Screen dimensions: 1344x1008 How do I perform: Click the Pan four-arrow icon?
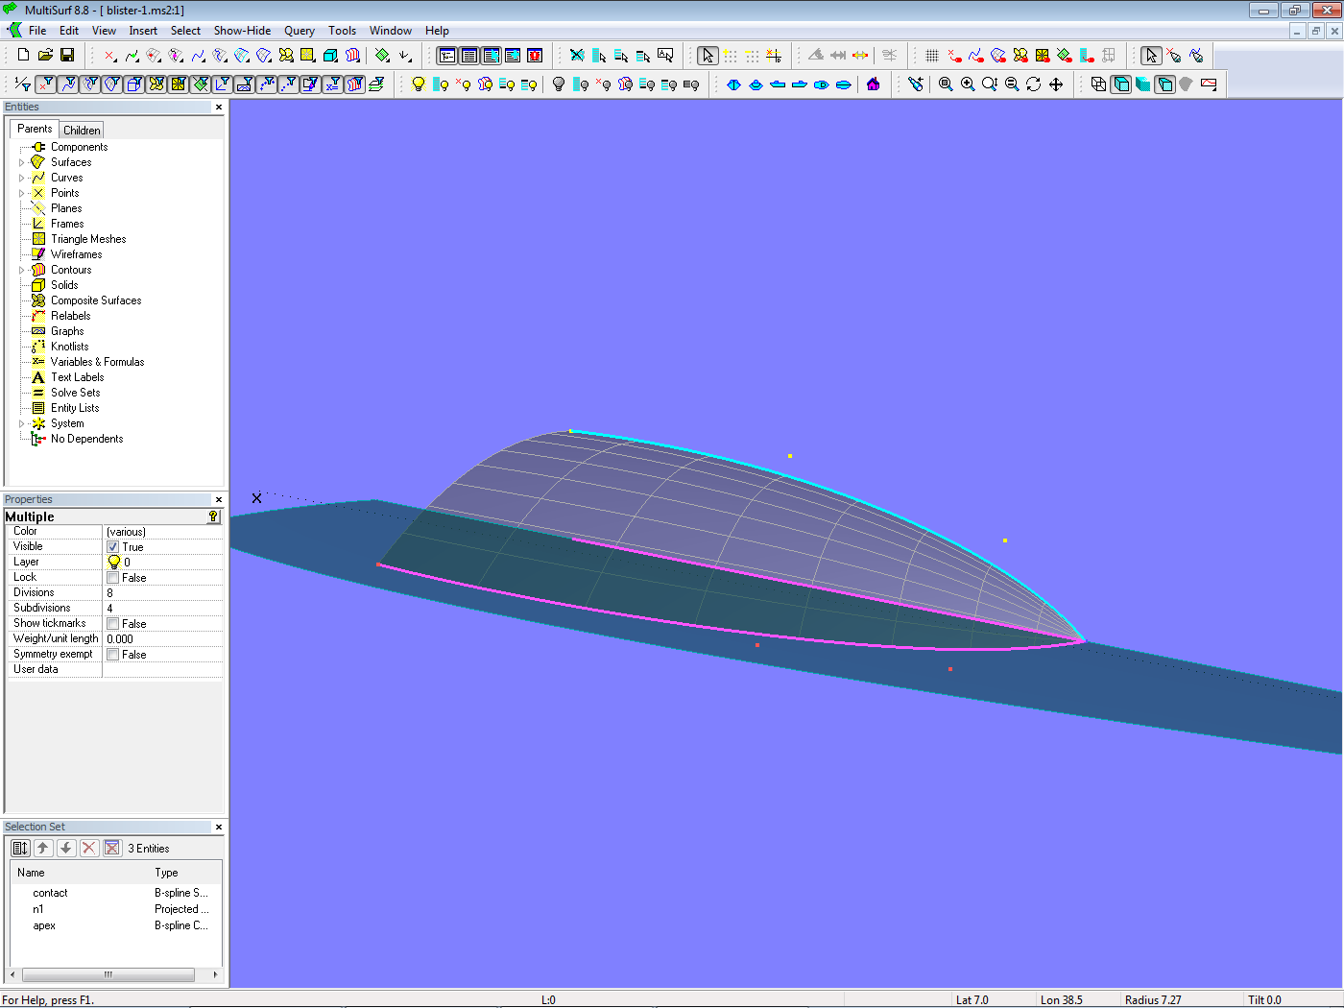point(1056,84)
